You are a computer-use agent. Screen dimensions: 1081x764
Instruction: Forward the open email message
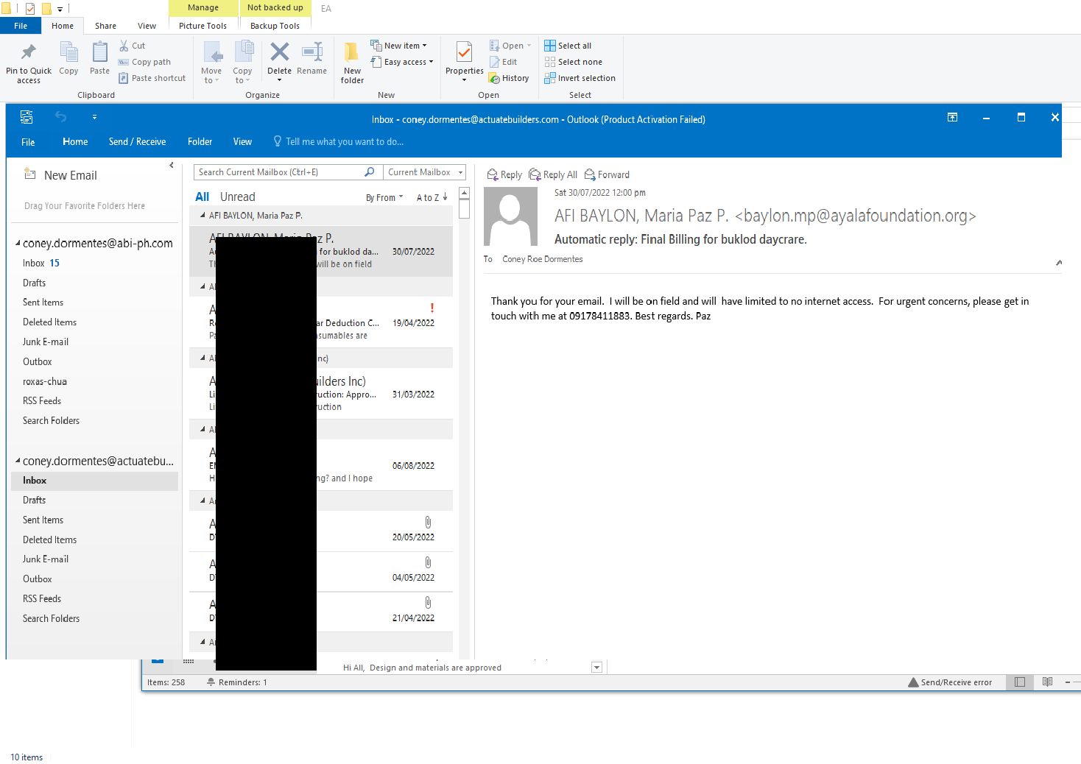click(x=607, y=174)
